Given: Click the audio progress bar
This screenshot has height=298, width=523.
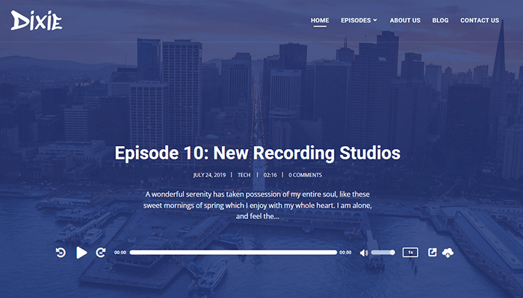Looking at the screenshot, I should click(x=233, y=253).
